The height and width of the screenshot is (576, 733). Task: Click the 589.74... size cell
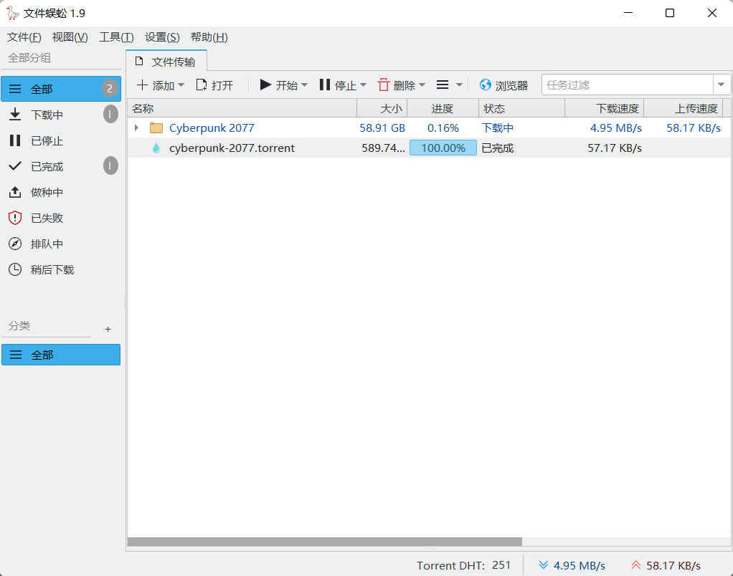(383, 148)
